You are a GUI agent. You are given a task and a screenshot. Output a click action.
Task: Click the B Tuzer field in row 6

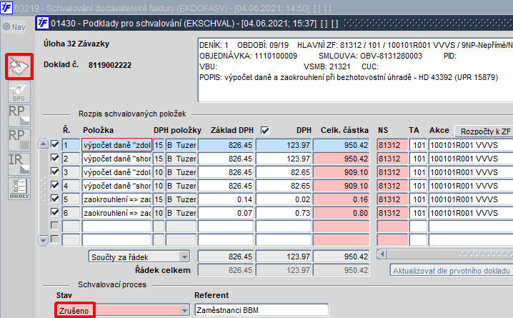[x=181, y=213]
